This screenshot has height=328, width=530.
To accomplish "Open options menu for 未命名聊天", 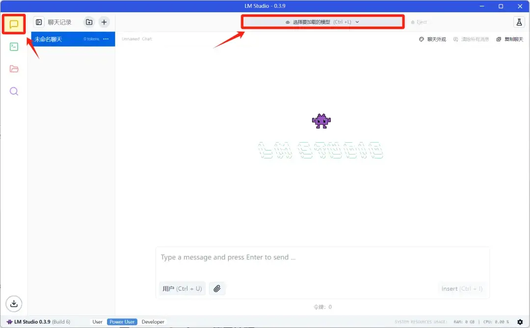I will (106, 39).
